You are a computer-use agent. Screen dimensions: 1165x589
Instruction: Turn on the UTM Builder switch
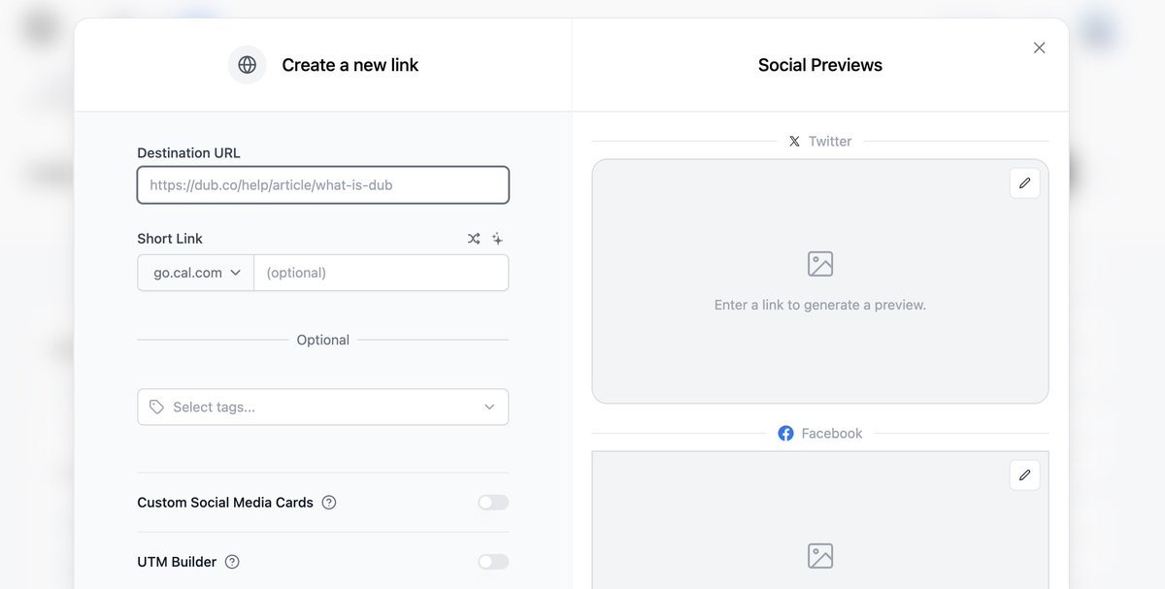[x=493, y=562]
